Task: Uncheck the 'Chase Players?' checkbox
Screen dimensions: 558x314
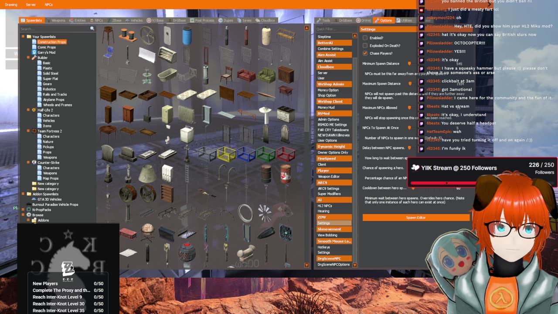Action: point(365,53)
